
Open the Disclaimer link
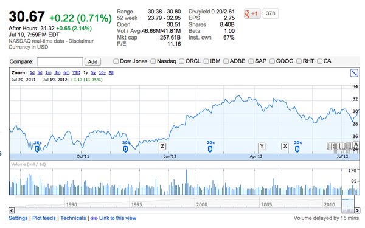click(81, 41)
